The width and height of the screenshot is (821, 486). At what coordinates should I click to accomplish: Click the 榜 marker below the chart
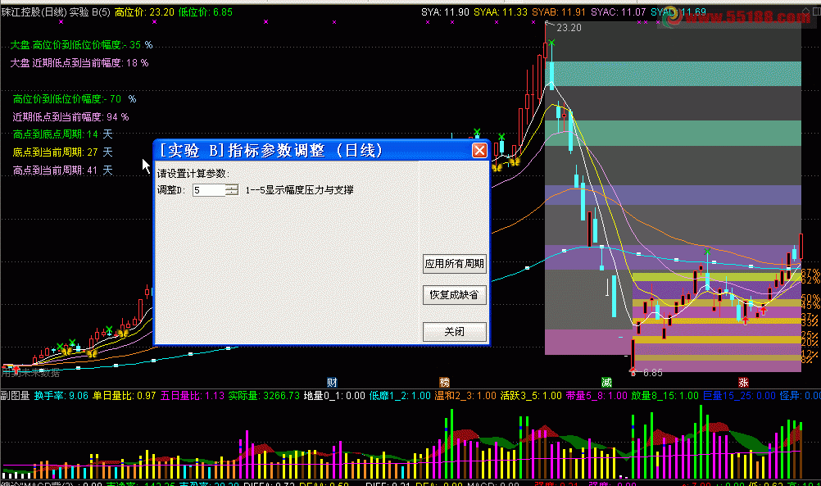point(445,382)
